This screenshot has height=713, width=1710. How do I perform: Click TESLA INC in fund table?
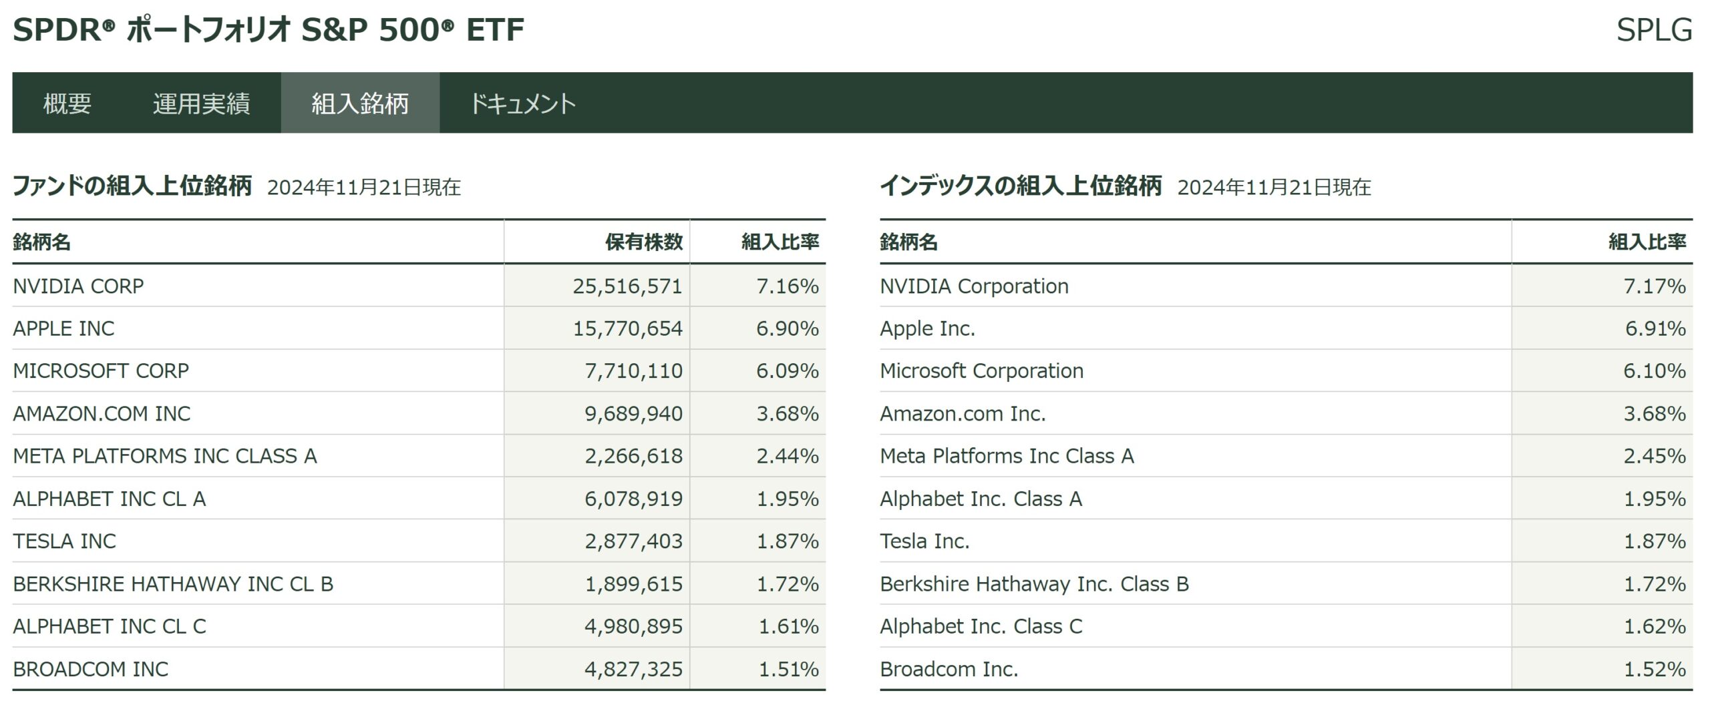tap(64, 541)
